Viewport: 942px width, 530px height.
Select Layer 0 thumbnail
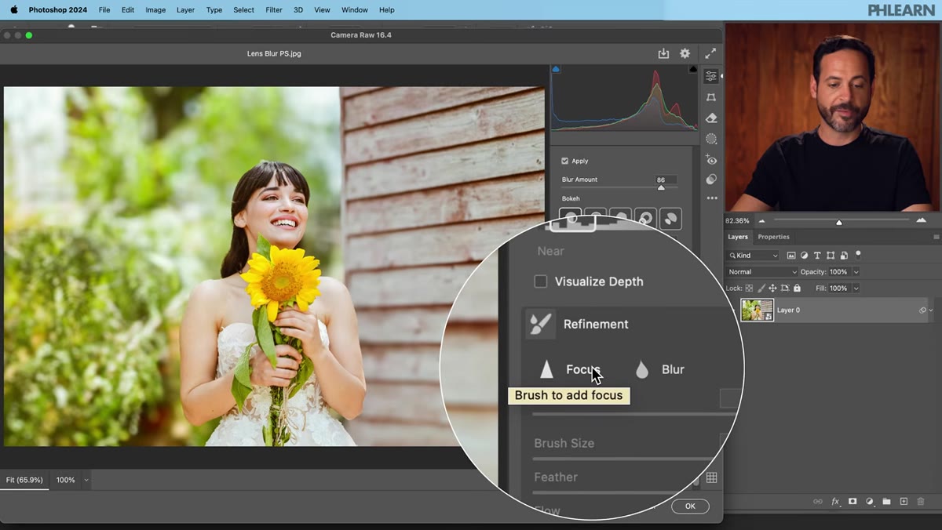[x=758, y=310]
